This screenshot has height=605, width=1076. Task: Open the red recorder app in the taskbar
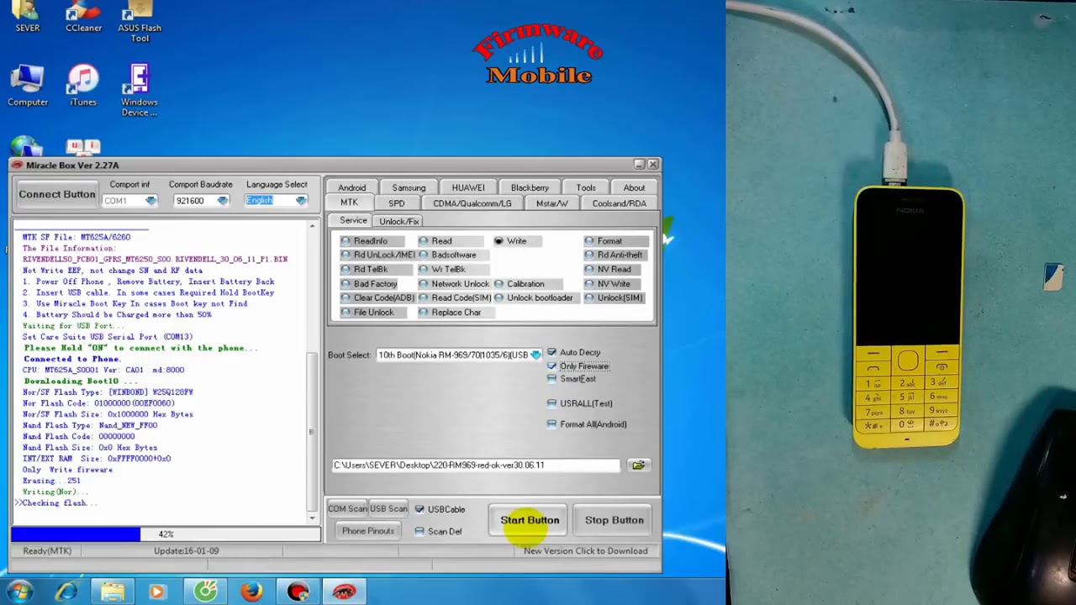(x=298, y=592)
